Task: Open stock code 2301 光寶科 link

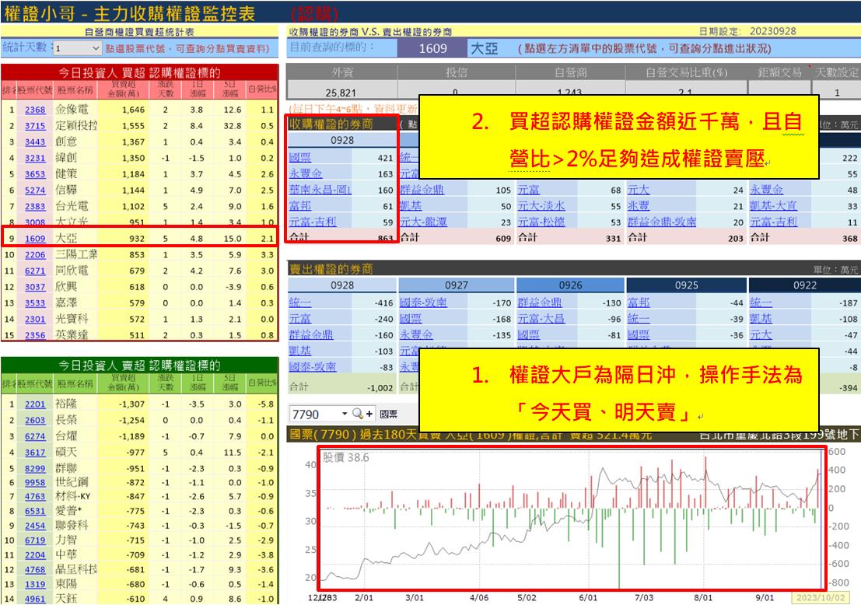Action: pyautogui.click(x=35, y=319)
